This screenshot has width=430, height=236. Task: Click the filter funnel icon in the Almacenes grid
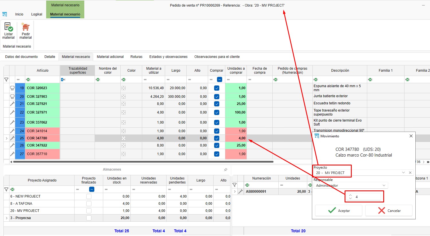tap(6, 189)
